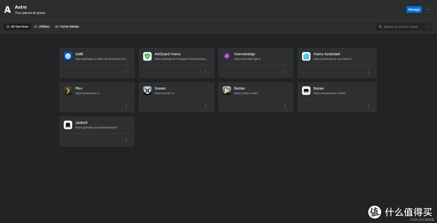The width and height of the screenshot is (437, 223).
Task: Click the Sonarr service title
Action: [x=160, y=88]
